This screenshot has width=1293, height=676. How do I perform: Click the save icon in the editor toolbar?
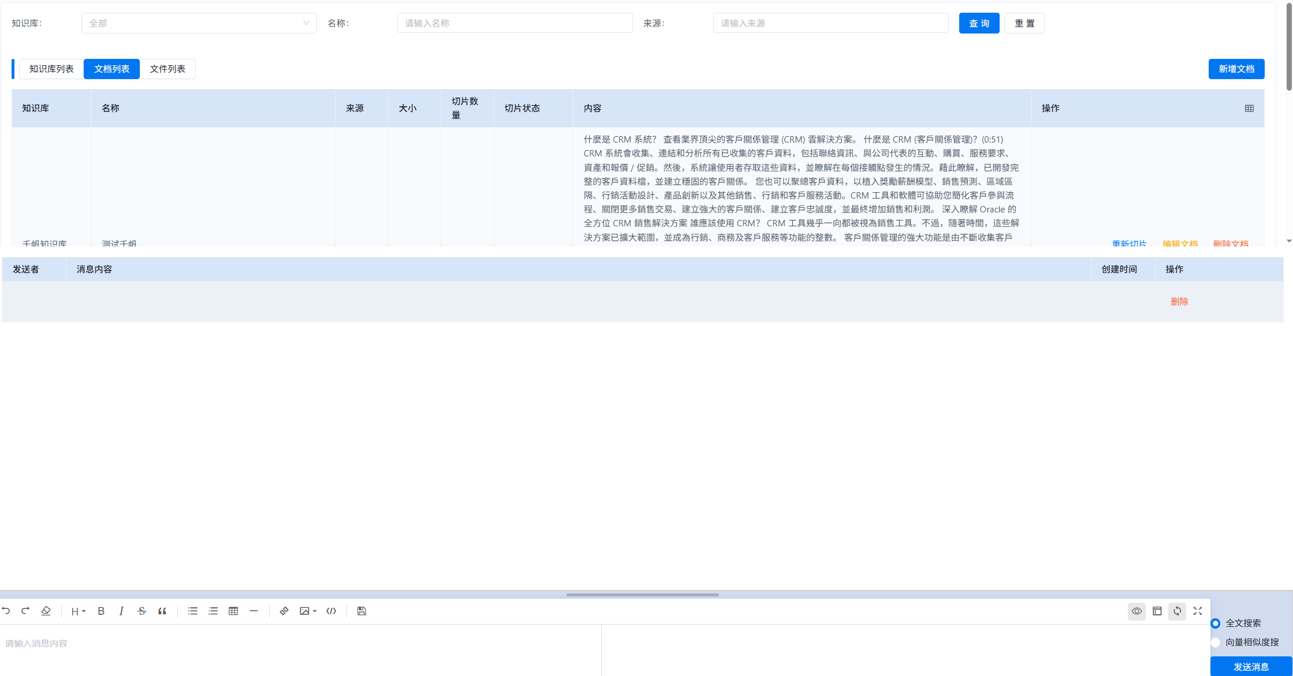[x=362, y=611]
